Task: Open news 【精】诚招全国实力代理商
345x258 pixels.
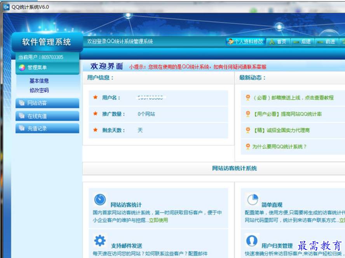Action: [282, 130]
